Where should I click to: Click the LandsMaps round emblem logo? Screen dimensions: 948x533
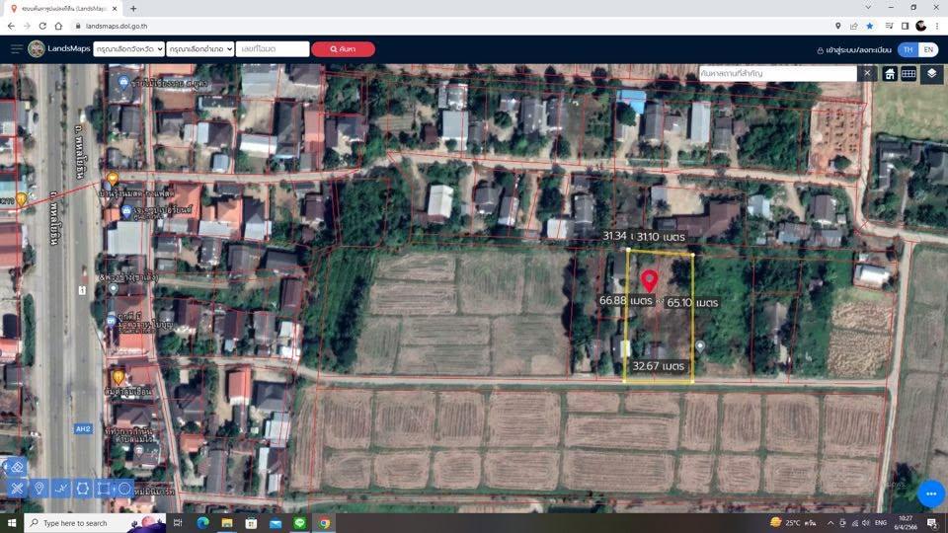pos(37,49)
